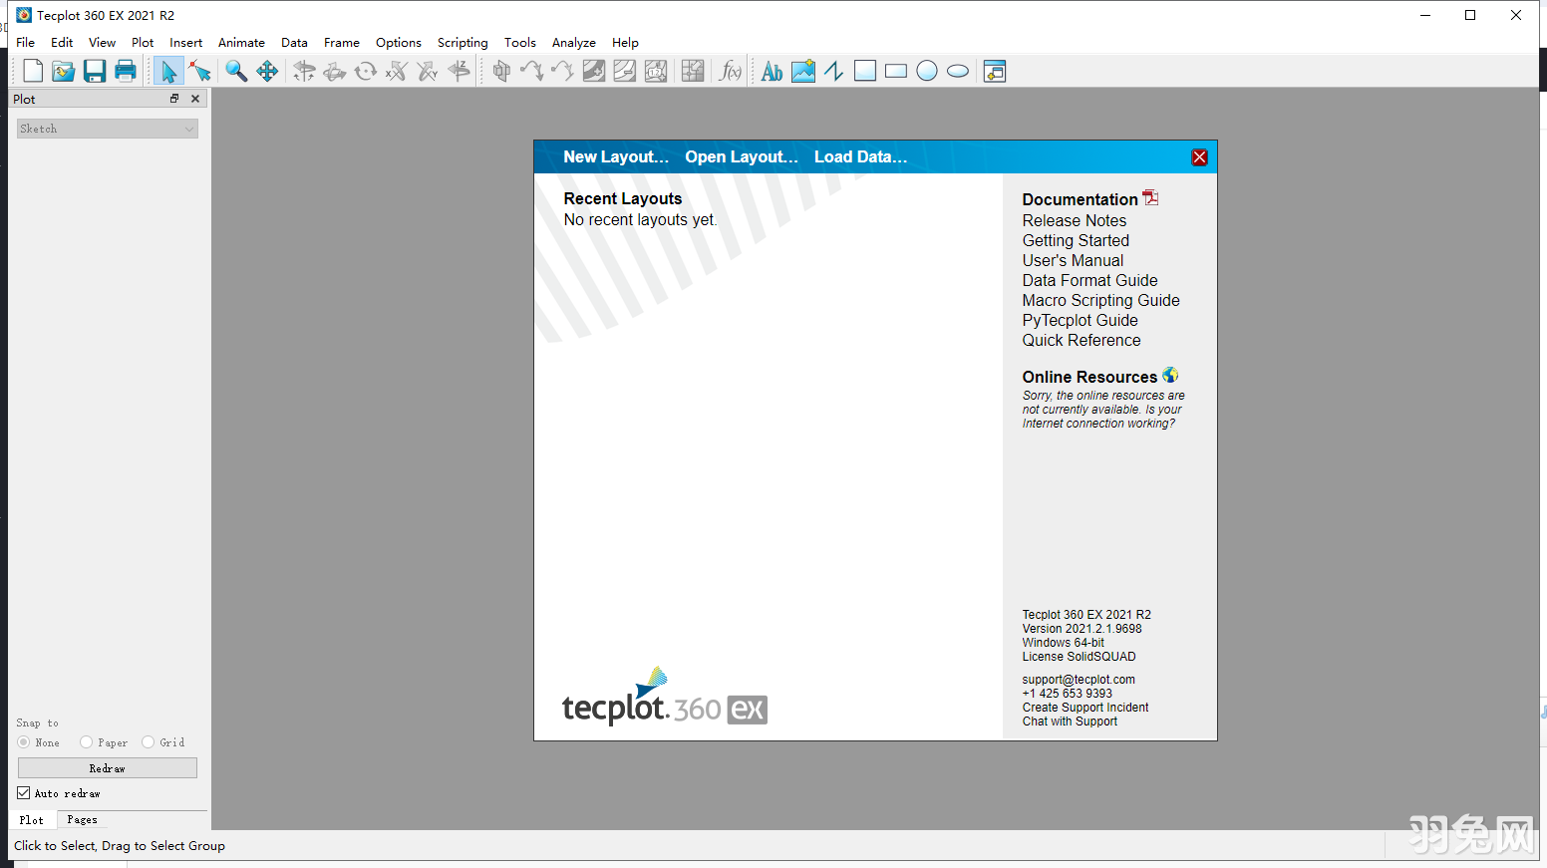Choose the Grid snap option
Viewport: 1547px width, 868px height.
(x=148, y=741)
